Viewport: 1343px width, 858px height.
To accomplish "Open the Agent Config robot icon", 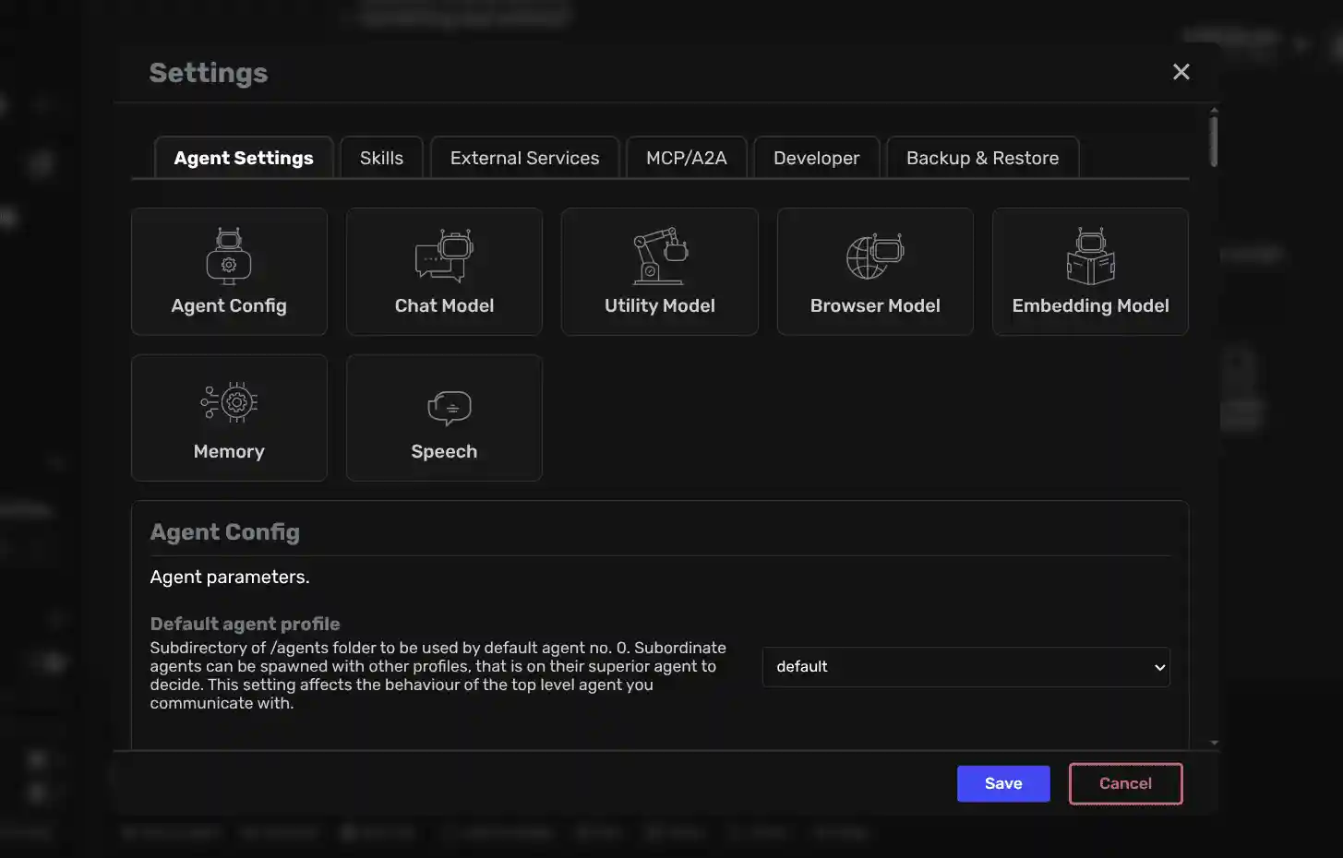I will point(229,256).
